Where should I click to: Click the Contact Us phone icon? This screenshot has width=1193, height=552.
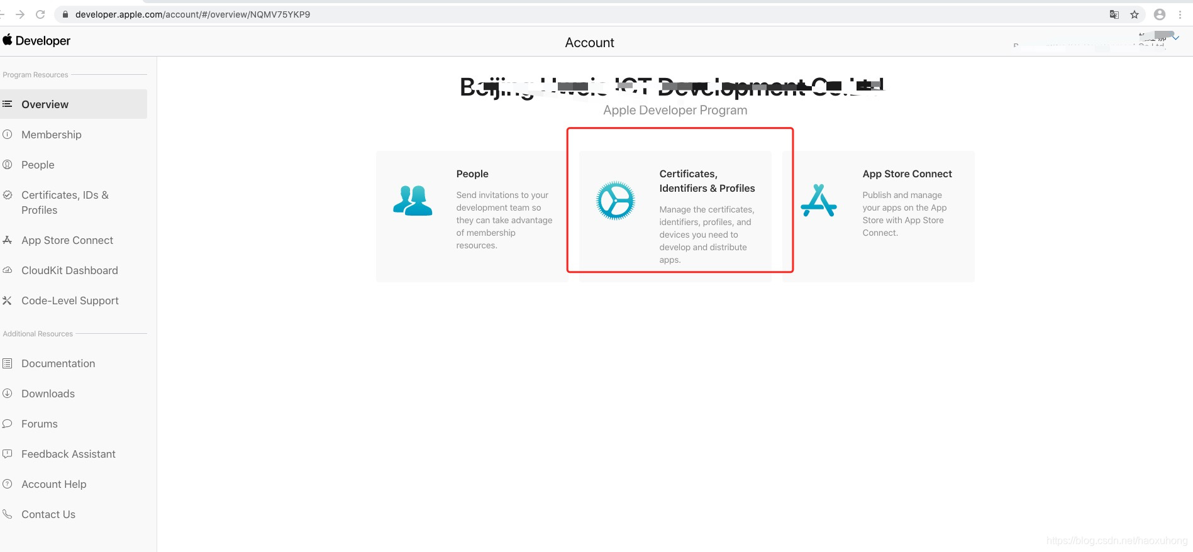8,514
